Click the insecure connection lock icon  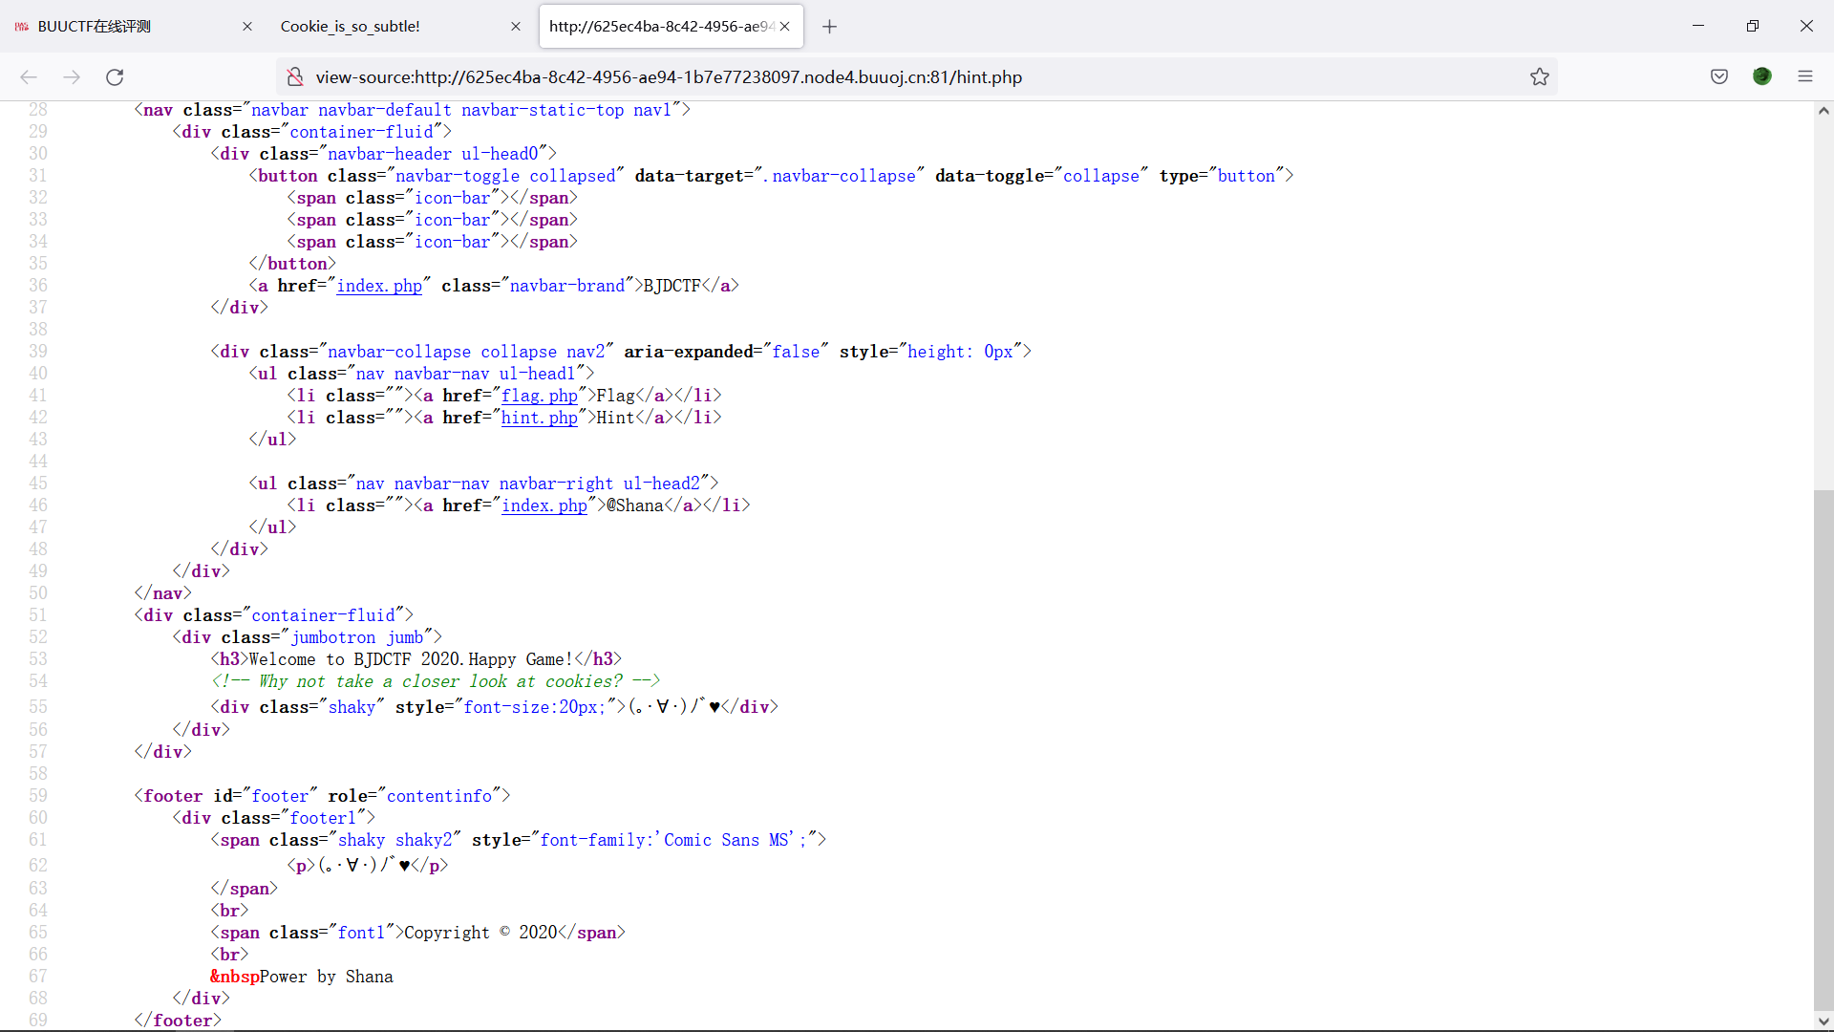point(295,77)
